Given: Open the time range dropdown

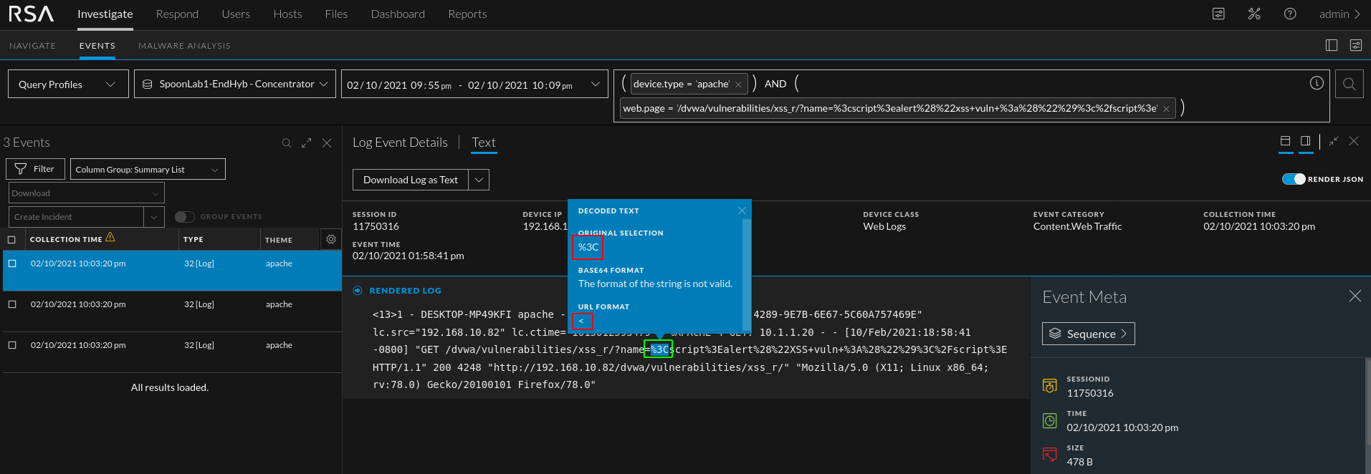Looking at the screenshot, I should (595, 84).
